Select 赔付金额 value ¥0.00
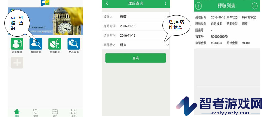 246,43
